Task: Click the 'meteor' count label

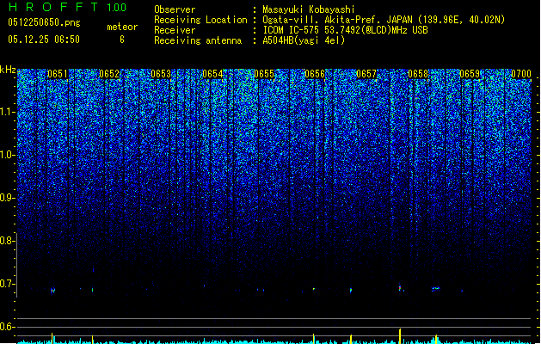Action: [x=122, y=27]
